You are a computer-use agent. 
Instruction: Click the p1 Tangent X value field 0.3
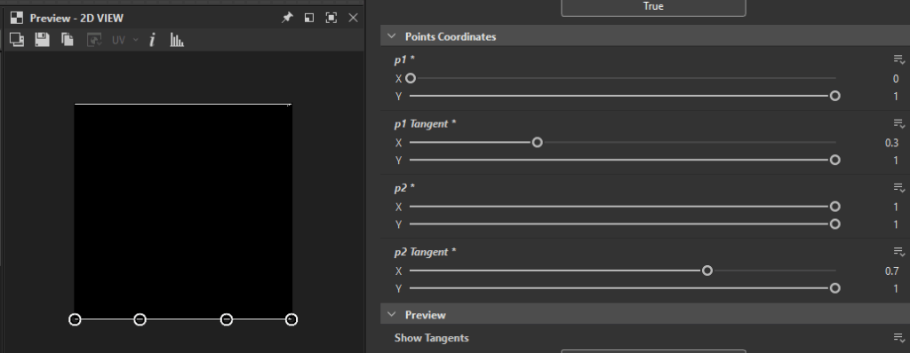pyautogui.click(x=890, y=143)
